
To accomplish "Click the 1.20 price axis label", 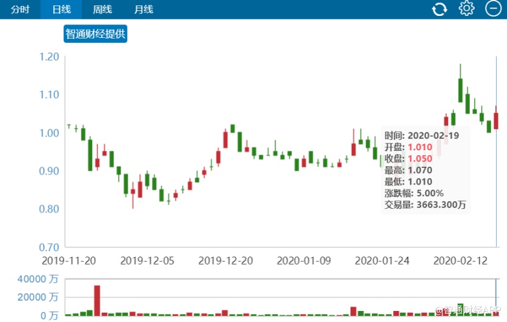I will point(49,57).
